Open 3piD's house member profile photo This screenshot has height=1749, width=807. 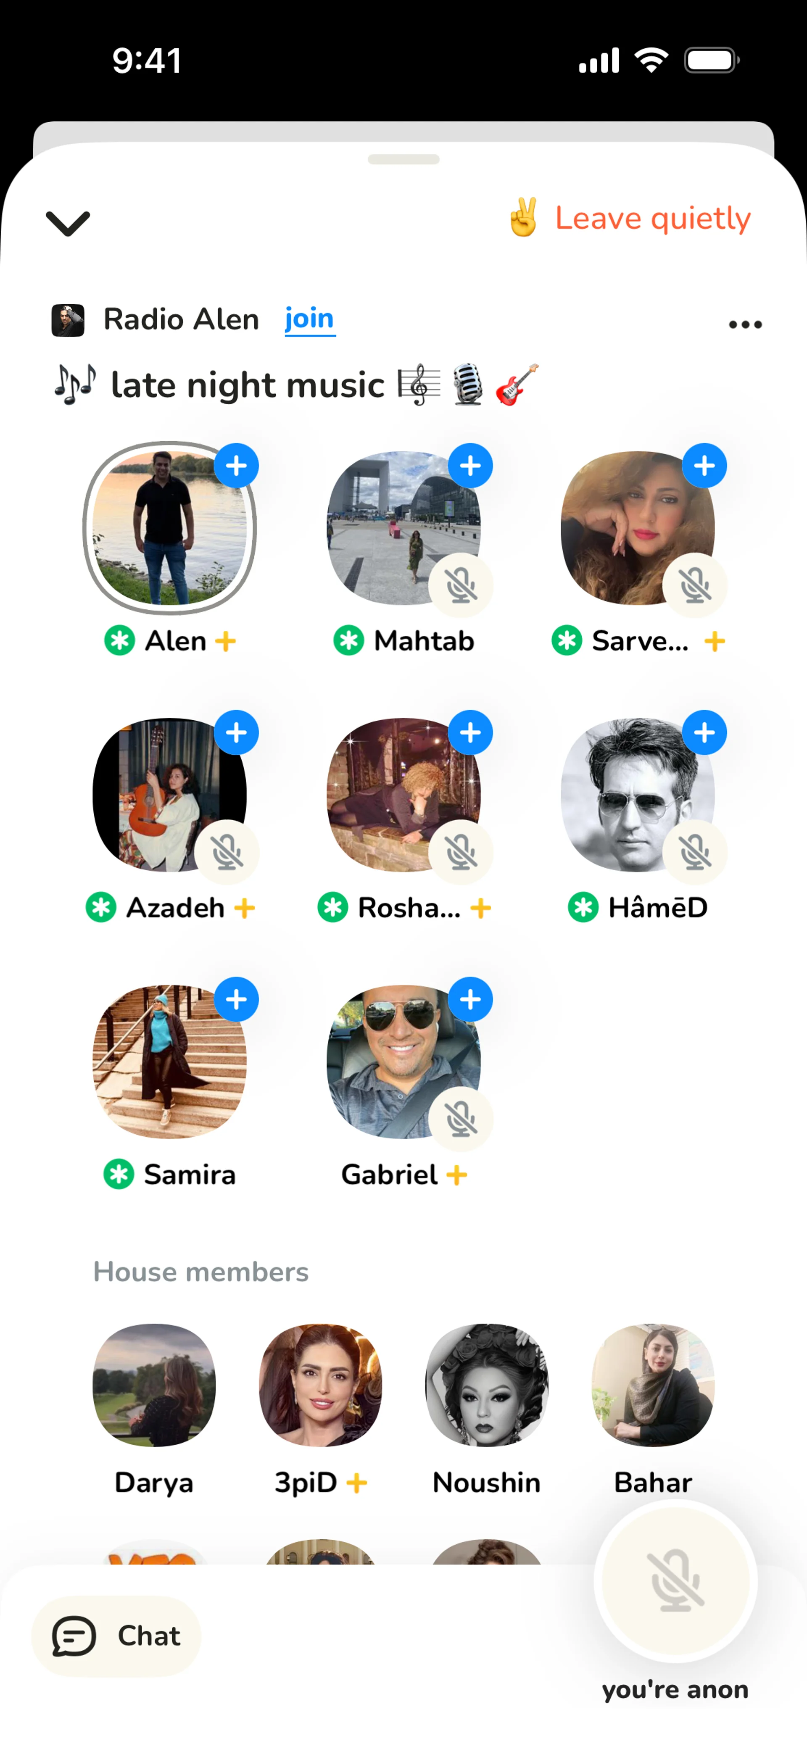click(321, 1385)
